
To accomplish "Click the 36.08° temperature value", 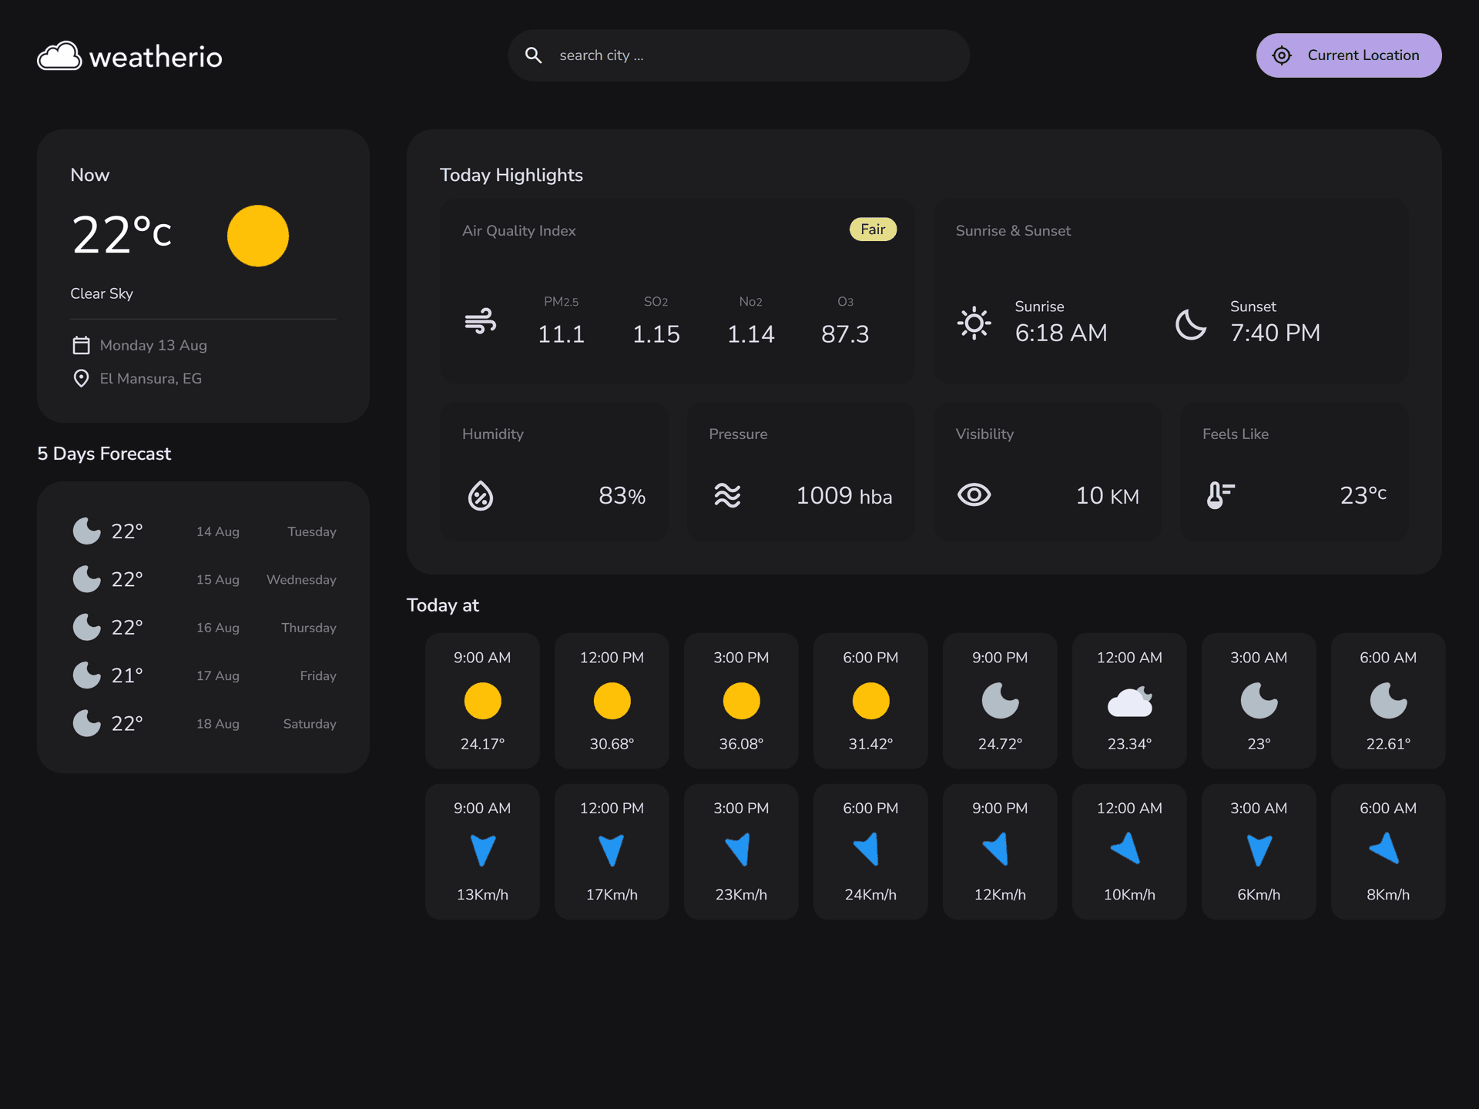I will tap(741, 744).
